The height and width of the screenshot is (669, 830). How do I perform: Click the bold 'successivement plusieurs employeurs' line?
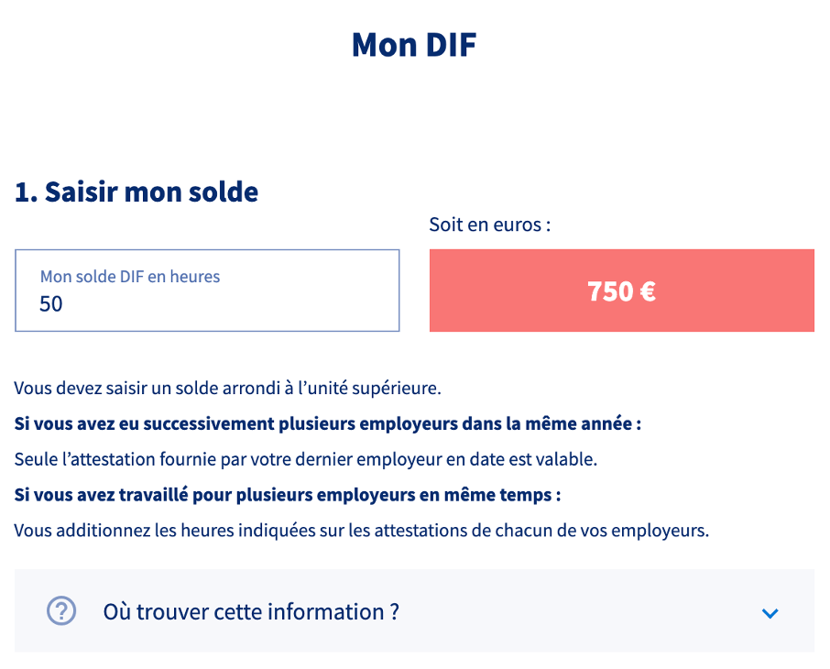328,423
